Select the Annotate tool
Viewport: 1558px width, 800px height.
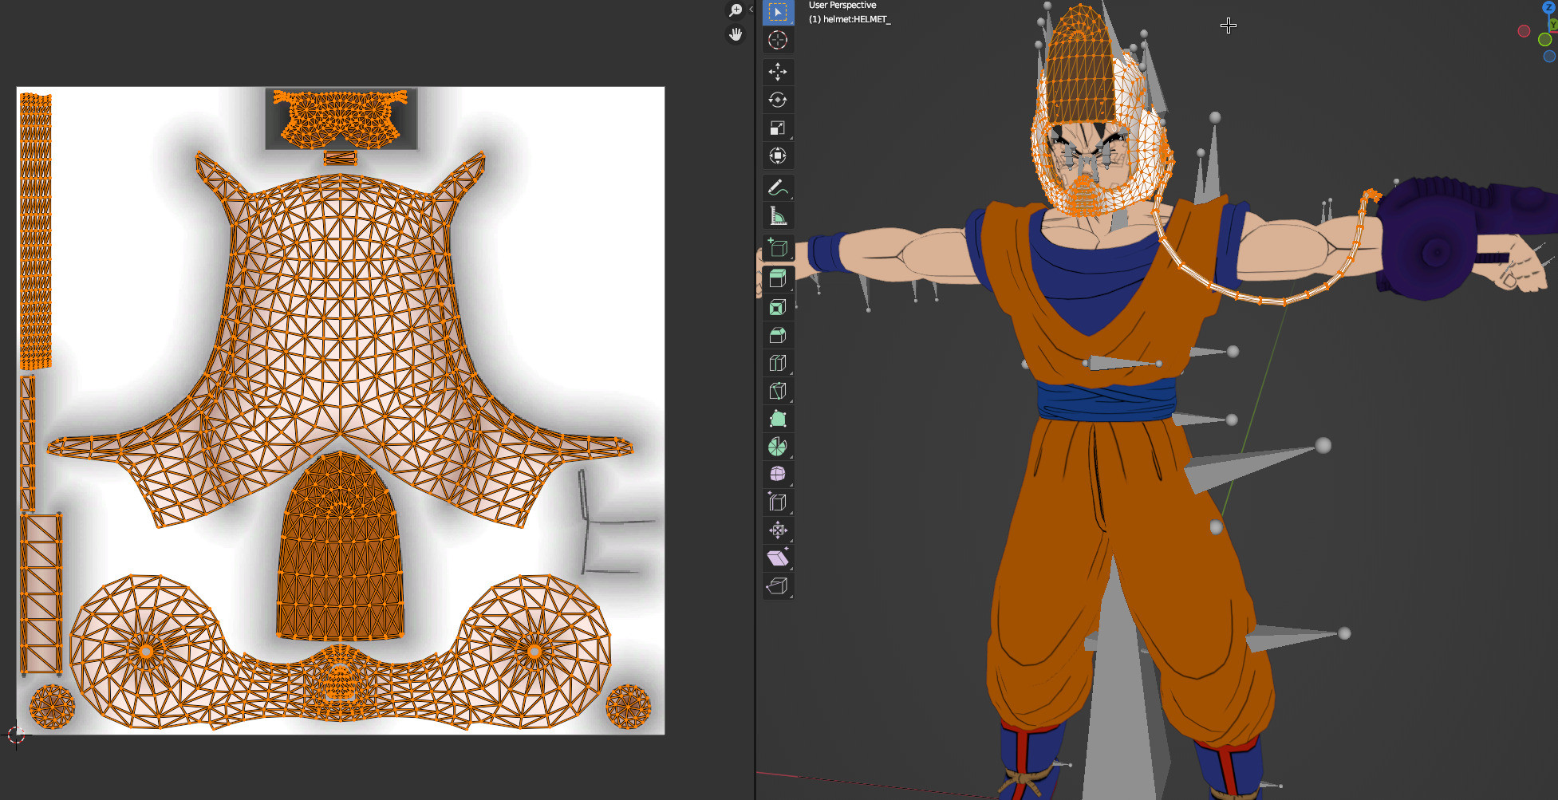(778, 187)
